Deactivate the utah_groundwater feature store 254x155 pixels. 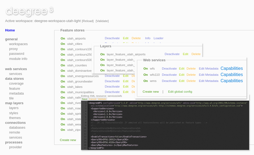[x=112, y=81]
